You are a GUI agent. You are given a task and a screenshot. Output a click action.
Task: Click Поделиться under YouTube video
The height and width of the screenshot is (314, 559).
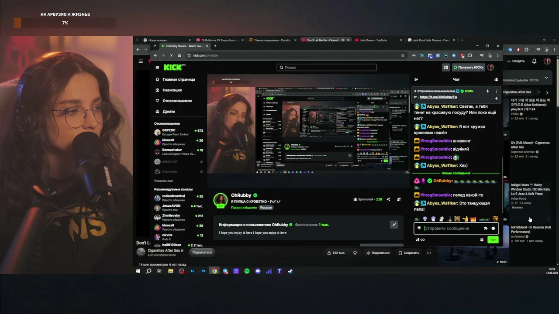[378, 253]
